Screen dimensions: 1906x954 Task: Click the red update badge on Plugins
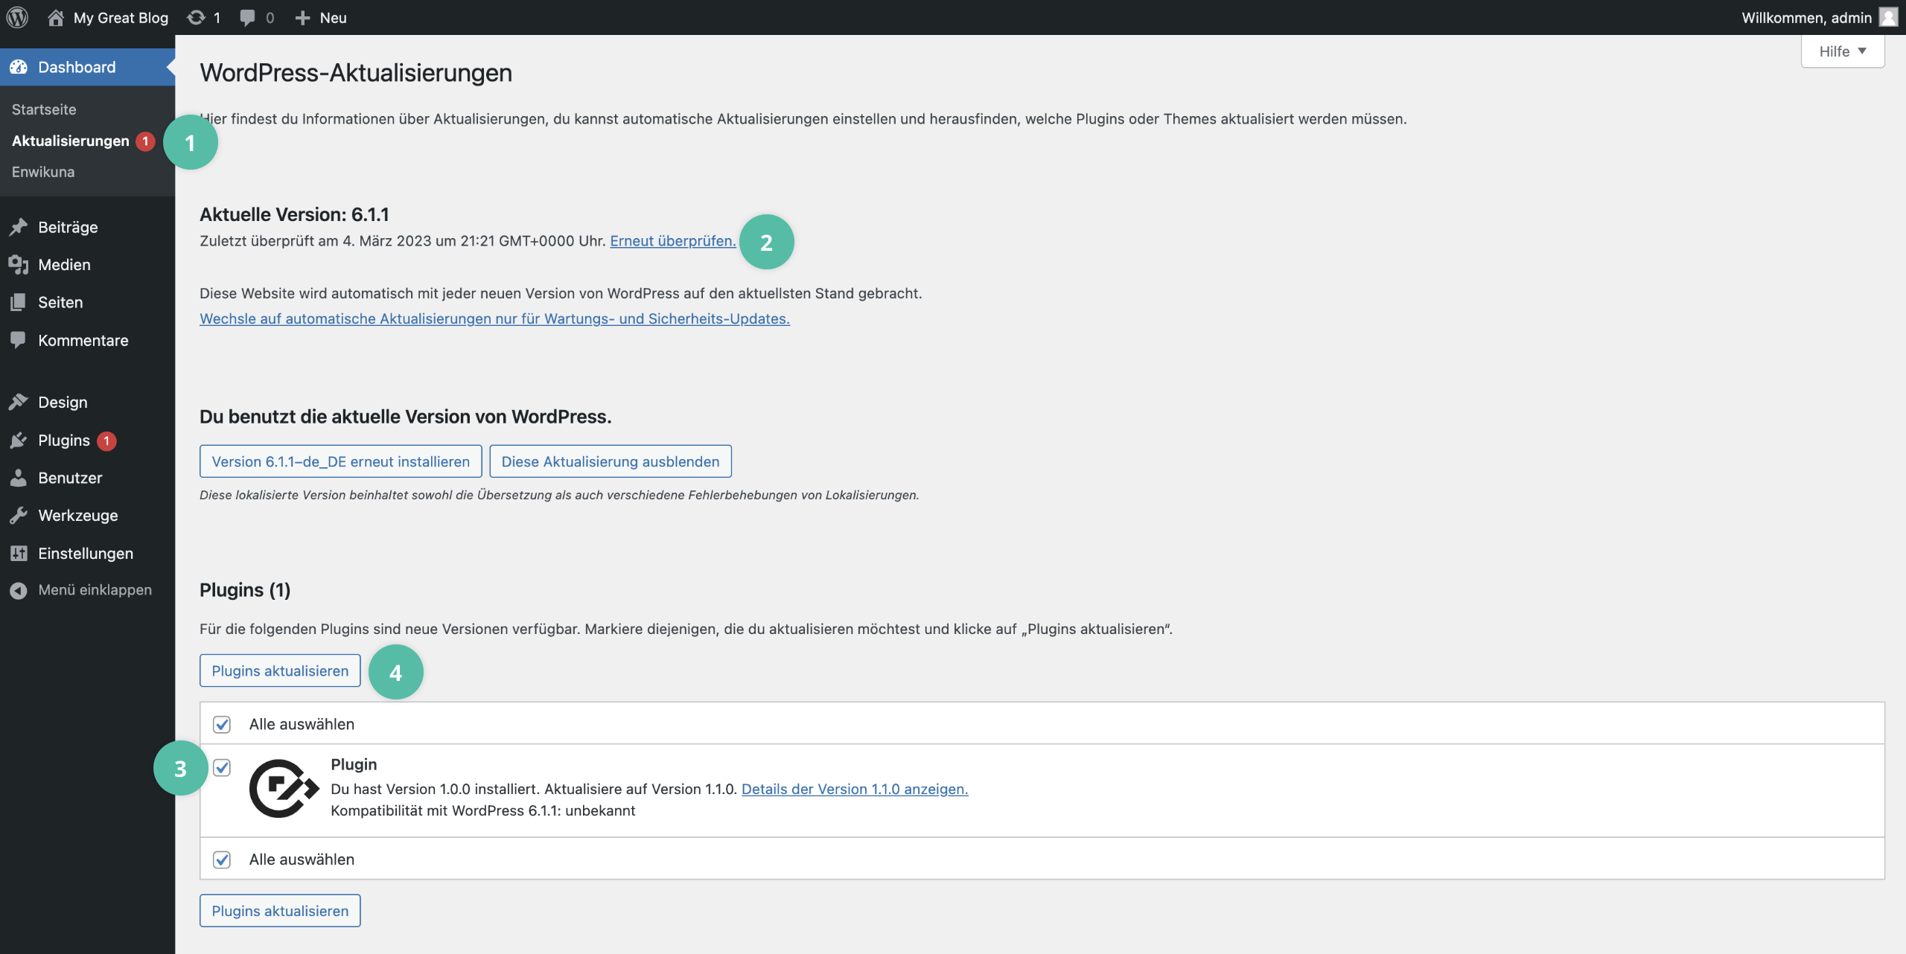(x=106, y=441)
